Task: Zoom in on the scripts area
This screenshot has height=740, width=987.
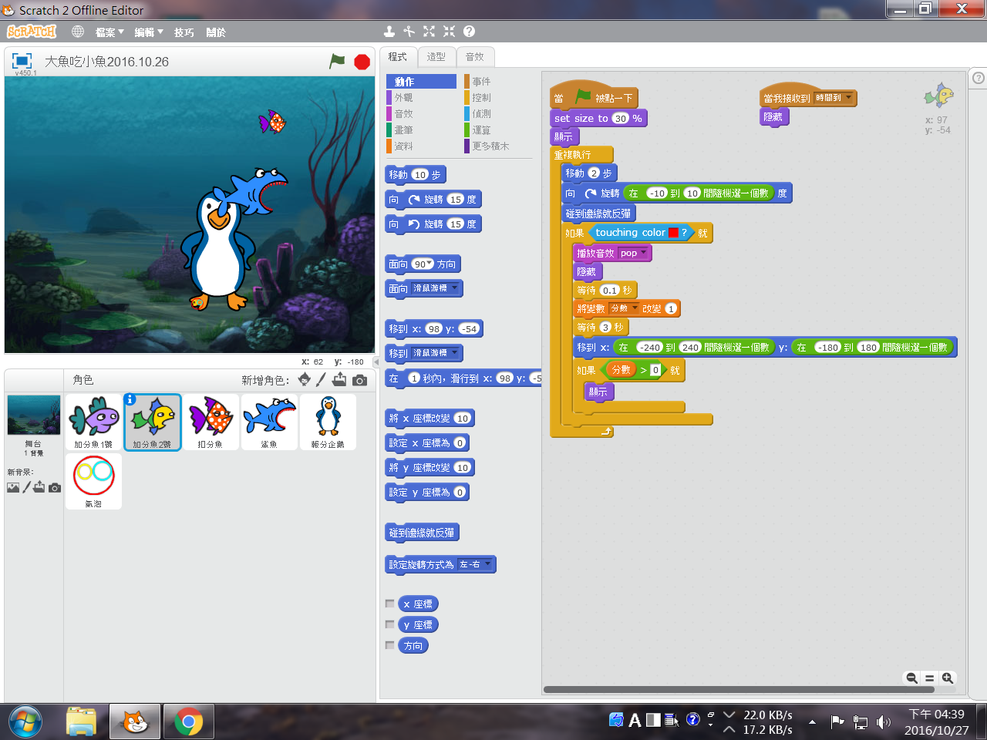Action: [x=948, y=678]
